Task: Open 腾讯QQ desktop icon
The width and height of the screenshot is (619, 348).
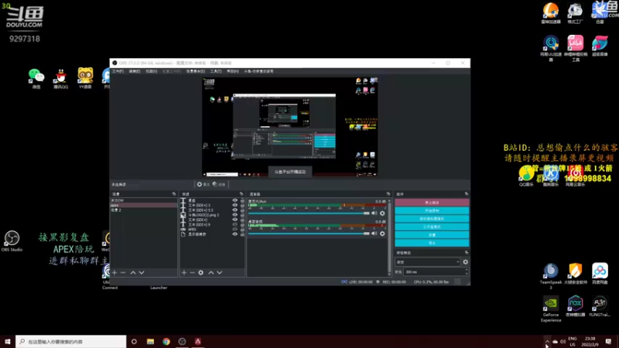Action: click(x=61, y=79)
